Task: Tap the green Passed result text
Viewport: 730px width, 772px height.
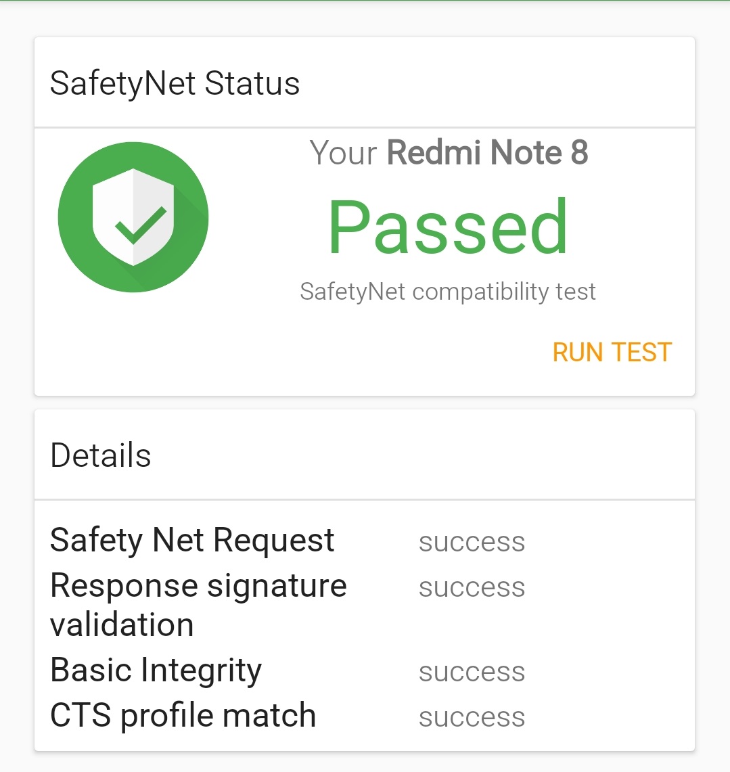Action: coord(448,227)
